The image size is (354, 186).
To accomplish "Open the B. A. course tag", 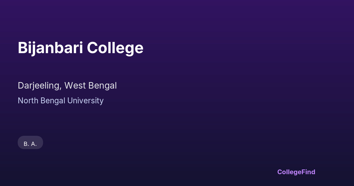I will click(30, 144).
